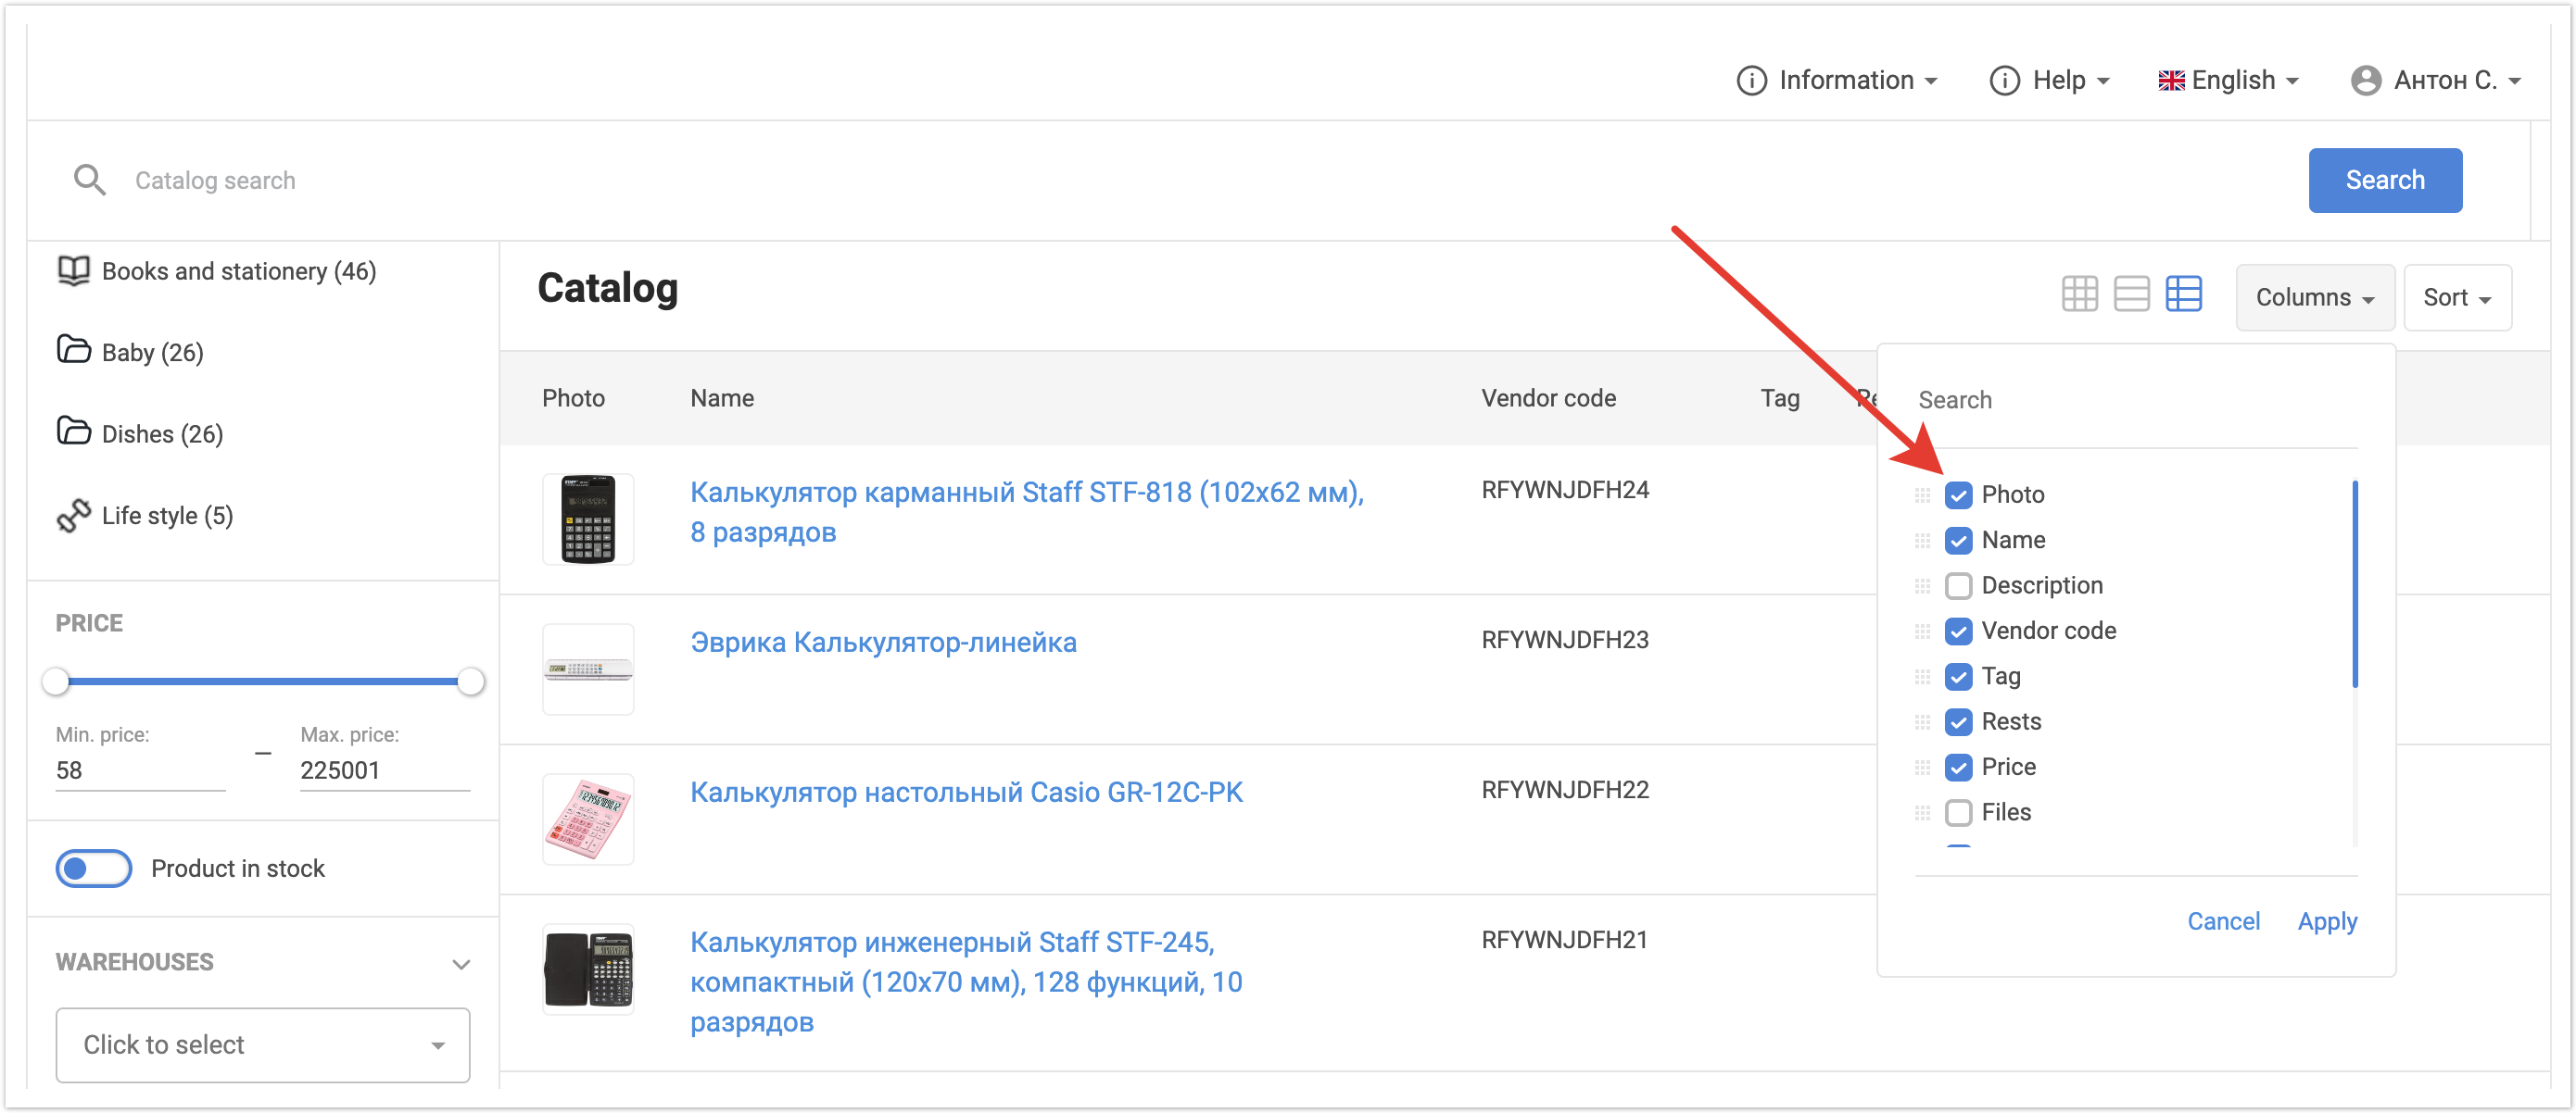Image resolution: width=2576 pixels, height=1113 pixels.
Task: Toggle the Product in stock switch
Action: 93,869
